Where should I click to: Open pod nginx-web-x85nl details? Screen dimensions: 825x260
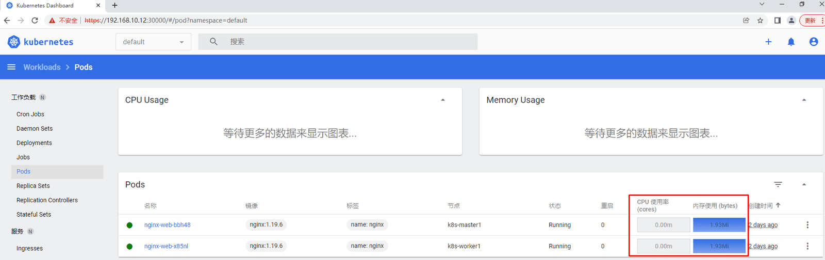pos(166,246)
